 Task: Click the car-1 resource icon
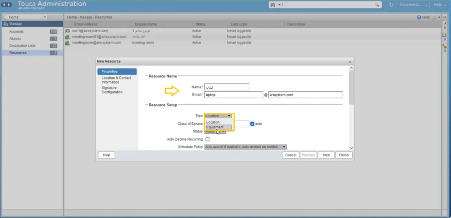67,30
